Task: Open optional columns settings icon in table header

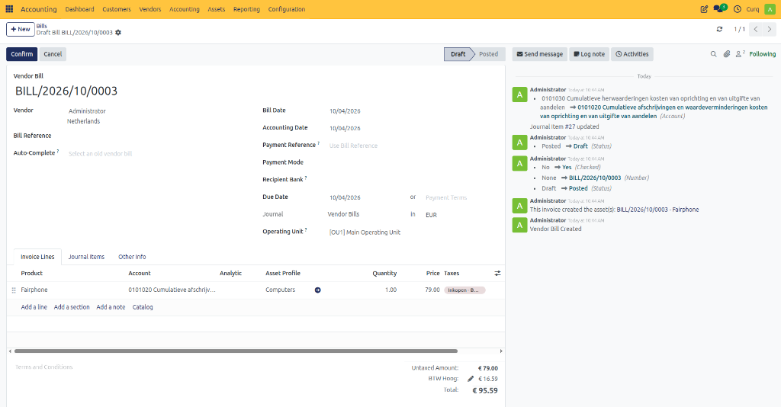Action: tap(497, 273)
